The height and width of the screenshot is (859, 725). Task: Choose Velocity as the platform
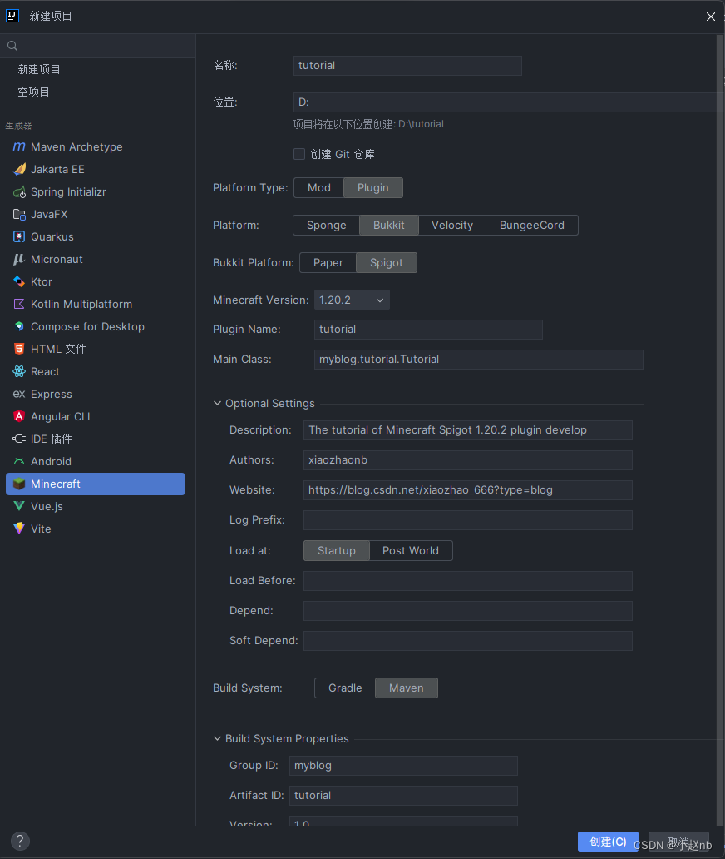(x=452, y=226)
